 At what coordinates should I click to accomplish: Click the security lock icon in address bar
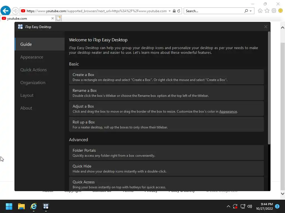(174, 11)
